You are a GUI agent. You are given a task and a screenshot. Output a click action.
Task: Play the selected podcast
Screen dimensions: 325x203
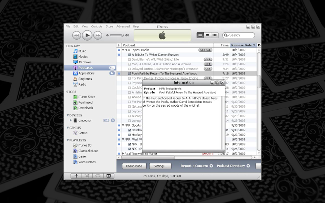87,36
